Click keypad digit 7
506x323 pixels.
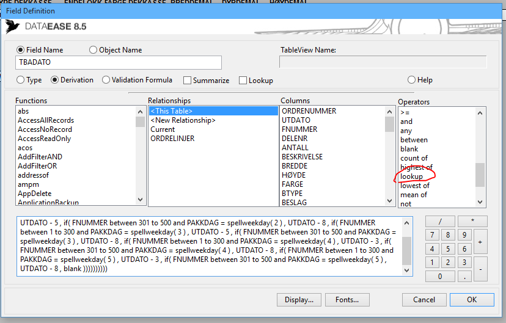pyautogui.click(x=432, y=235)
